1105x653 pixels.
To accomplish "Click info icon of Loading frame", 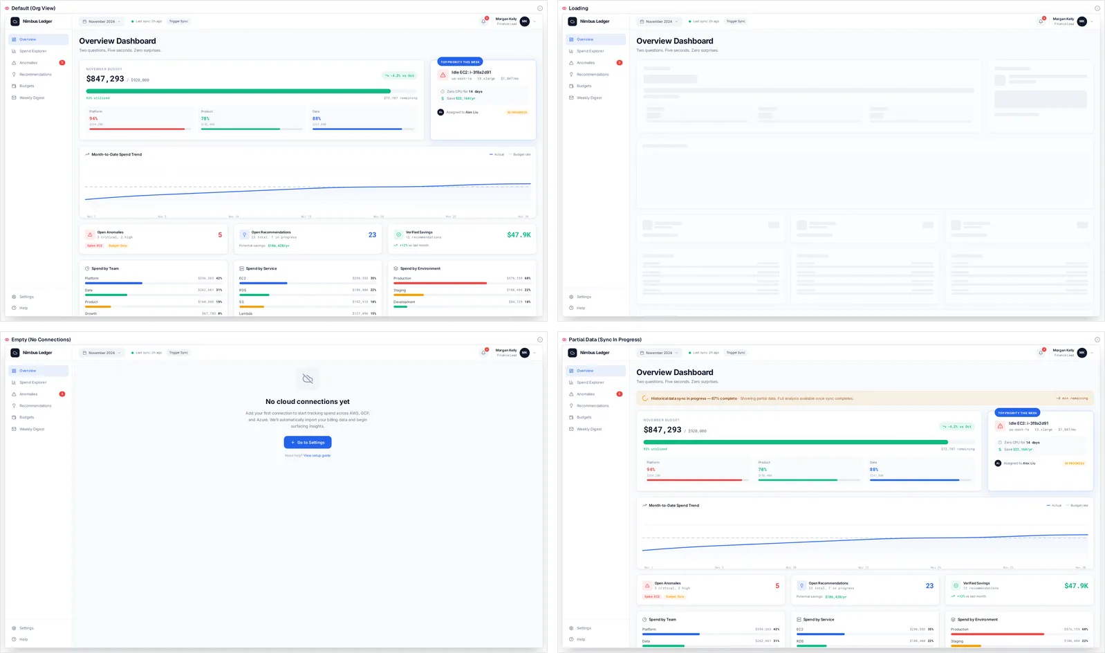I will (x=1097, y=8).
